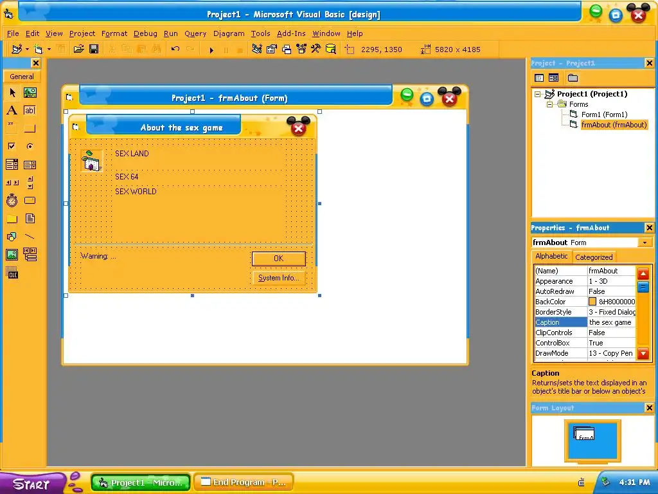Switch to the Alphabetic properties tab

(x=551, y=256)
